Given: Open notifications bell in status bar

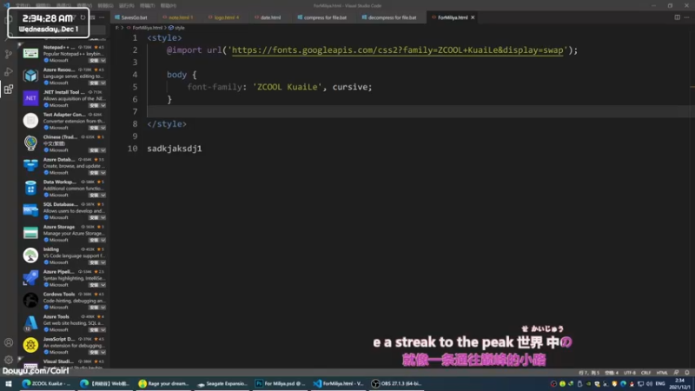Looking at the screenshot, I should (686, 373).
